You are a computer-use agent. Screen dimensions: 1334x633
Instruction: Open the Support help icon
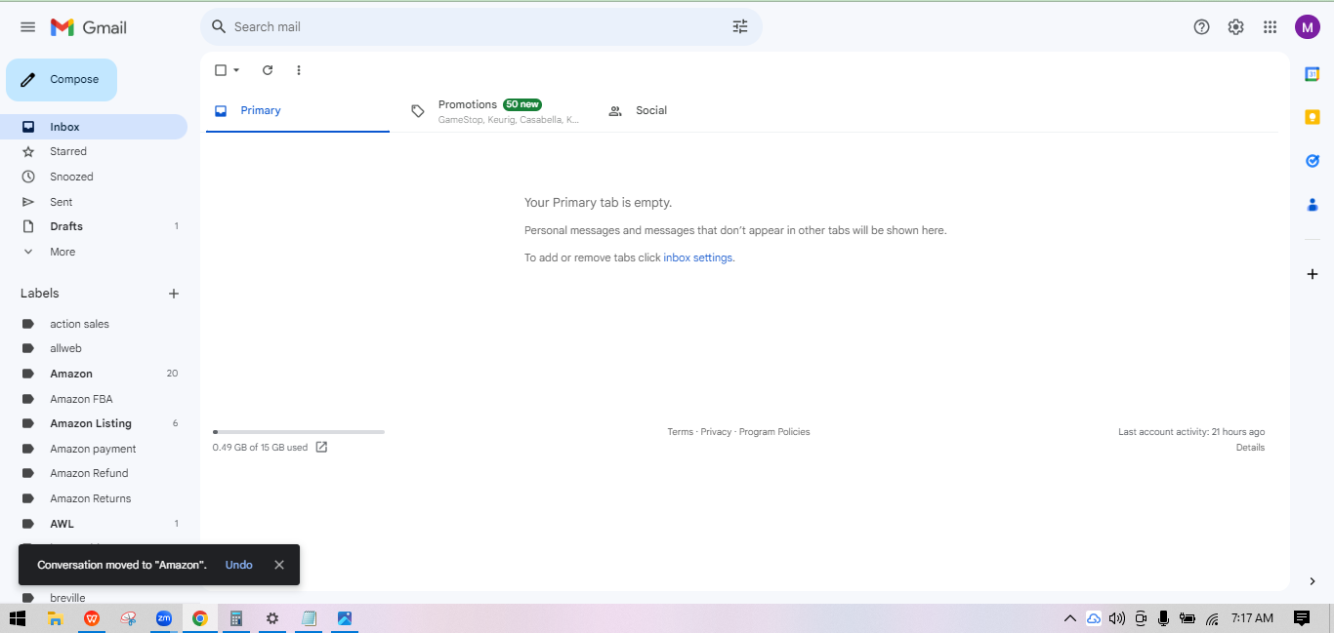(1202, 27)
